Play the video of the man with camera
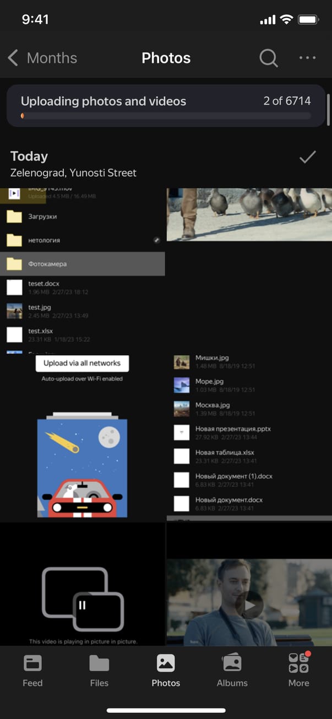Viewport: 332px width, 719px height. pyautogui.click(x=249, y=604)
